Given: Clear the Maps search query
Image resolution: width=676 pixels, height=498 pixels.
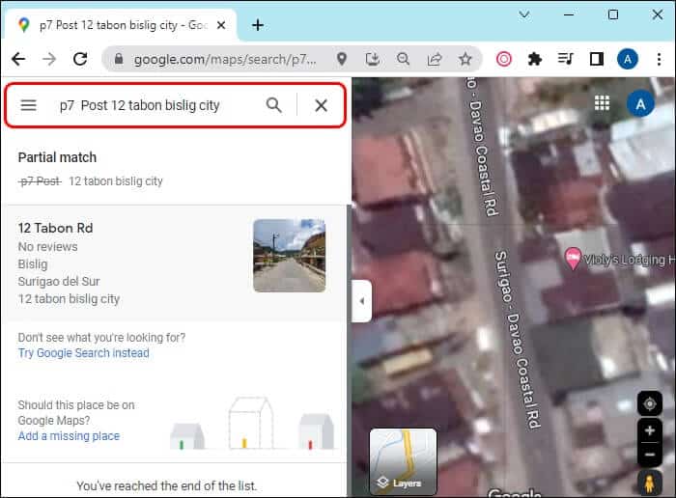Looking at the screenshot, I should coord(321,105).
